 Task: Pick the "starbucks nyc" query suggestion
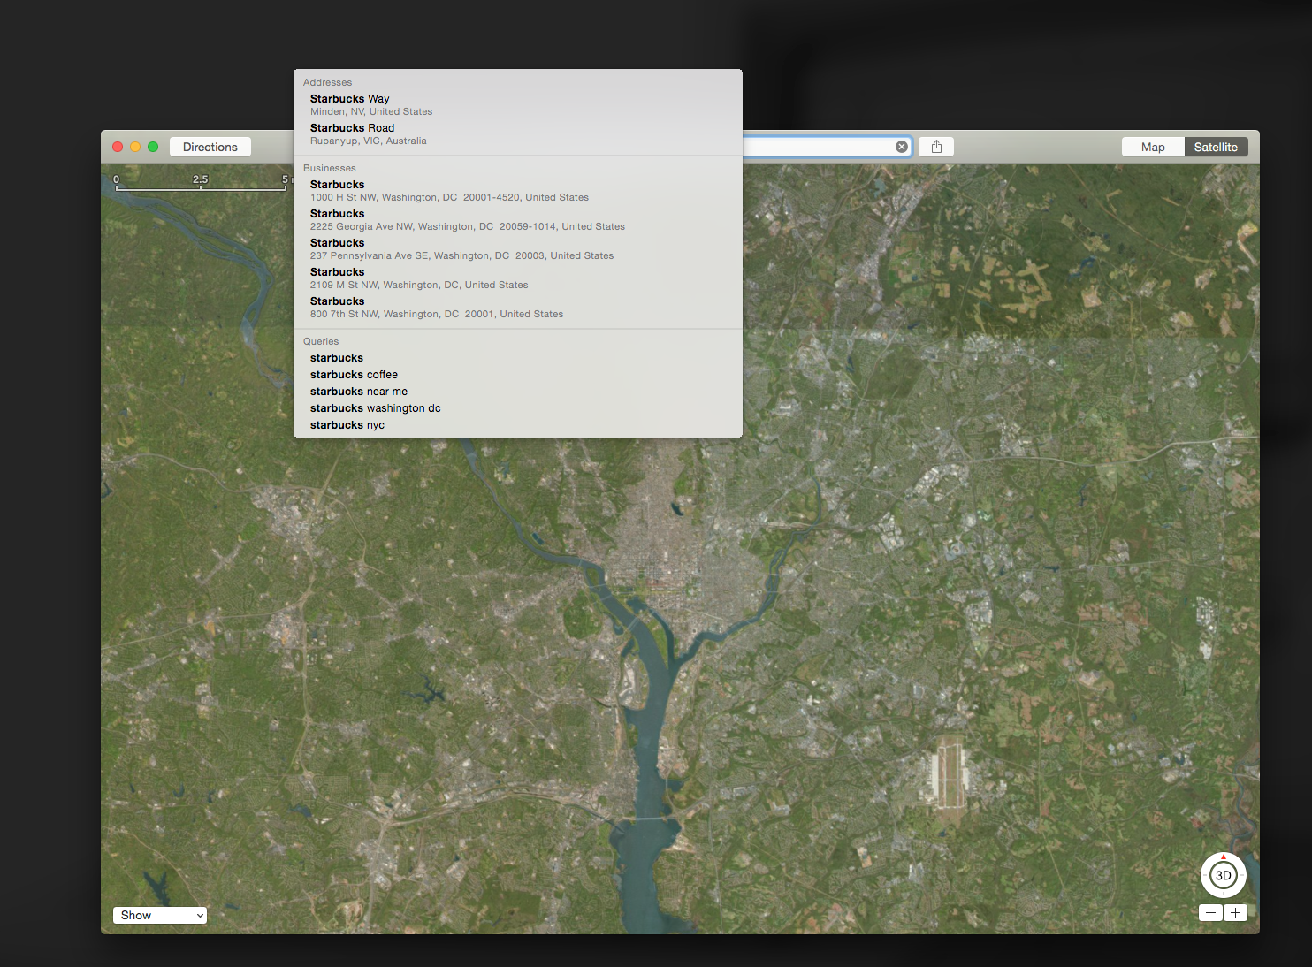click(518, 425)
